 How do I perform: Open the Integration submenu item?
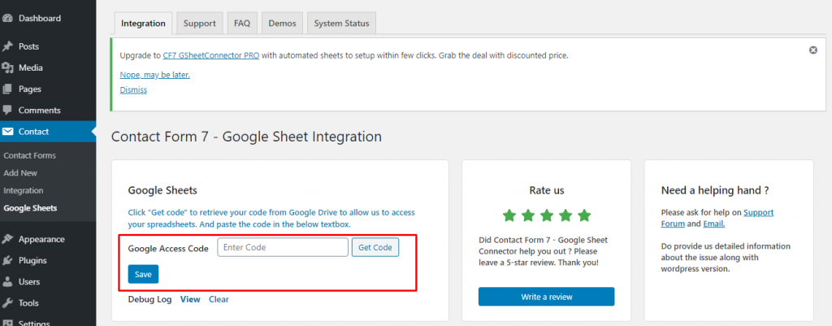coord(24,190)
